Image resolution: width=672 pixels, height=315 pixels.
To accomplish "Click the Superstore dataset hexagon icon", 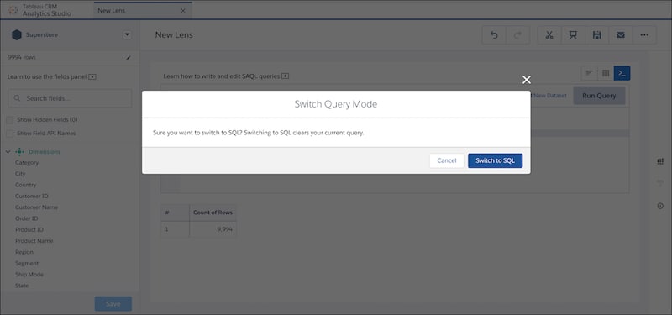I will 17,35.
